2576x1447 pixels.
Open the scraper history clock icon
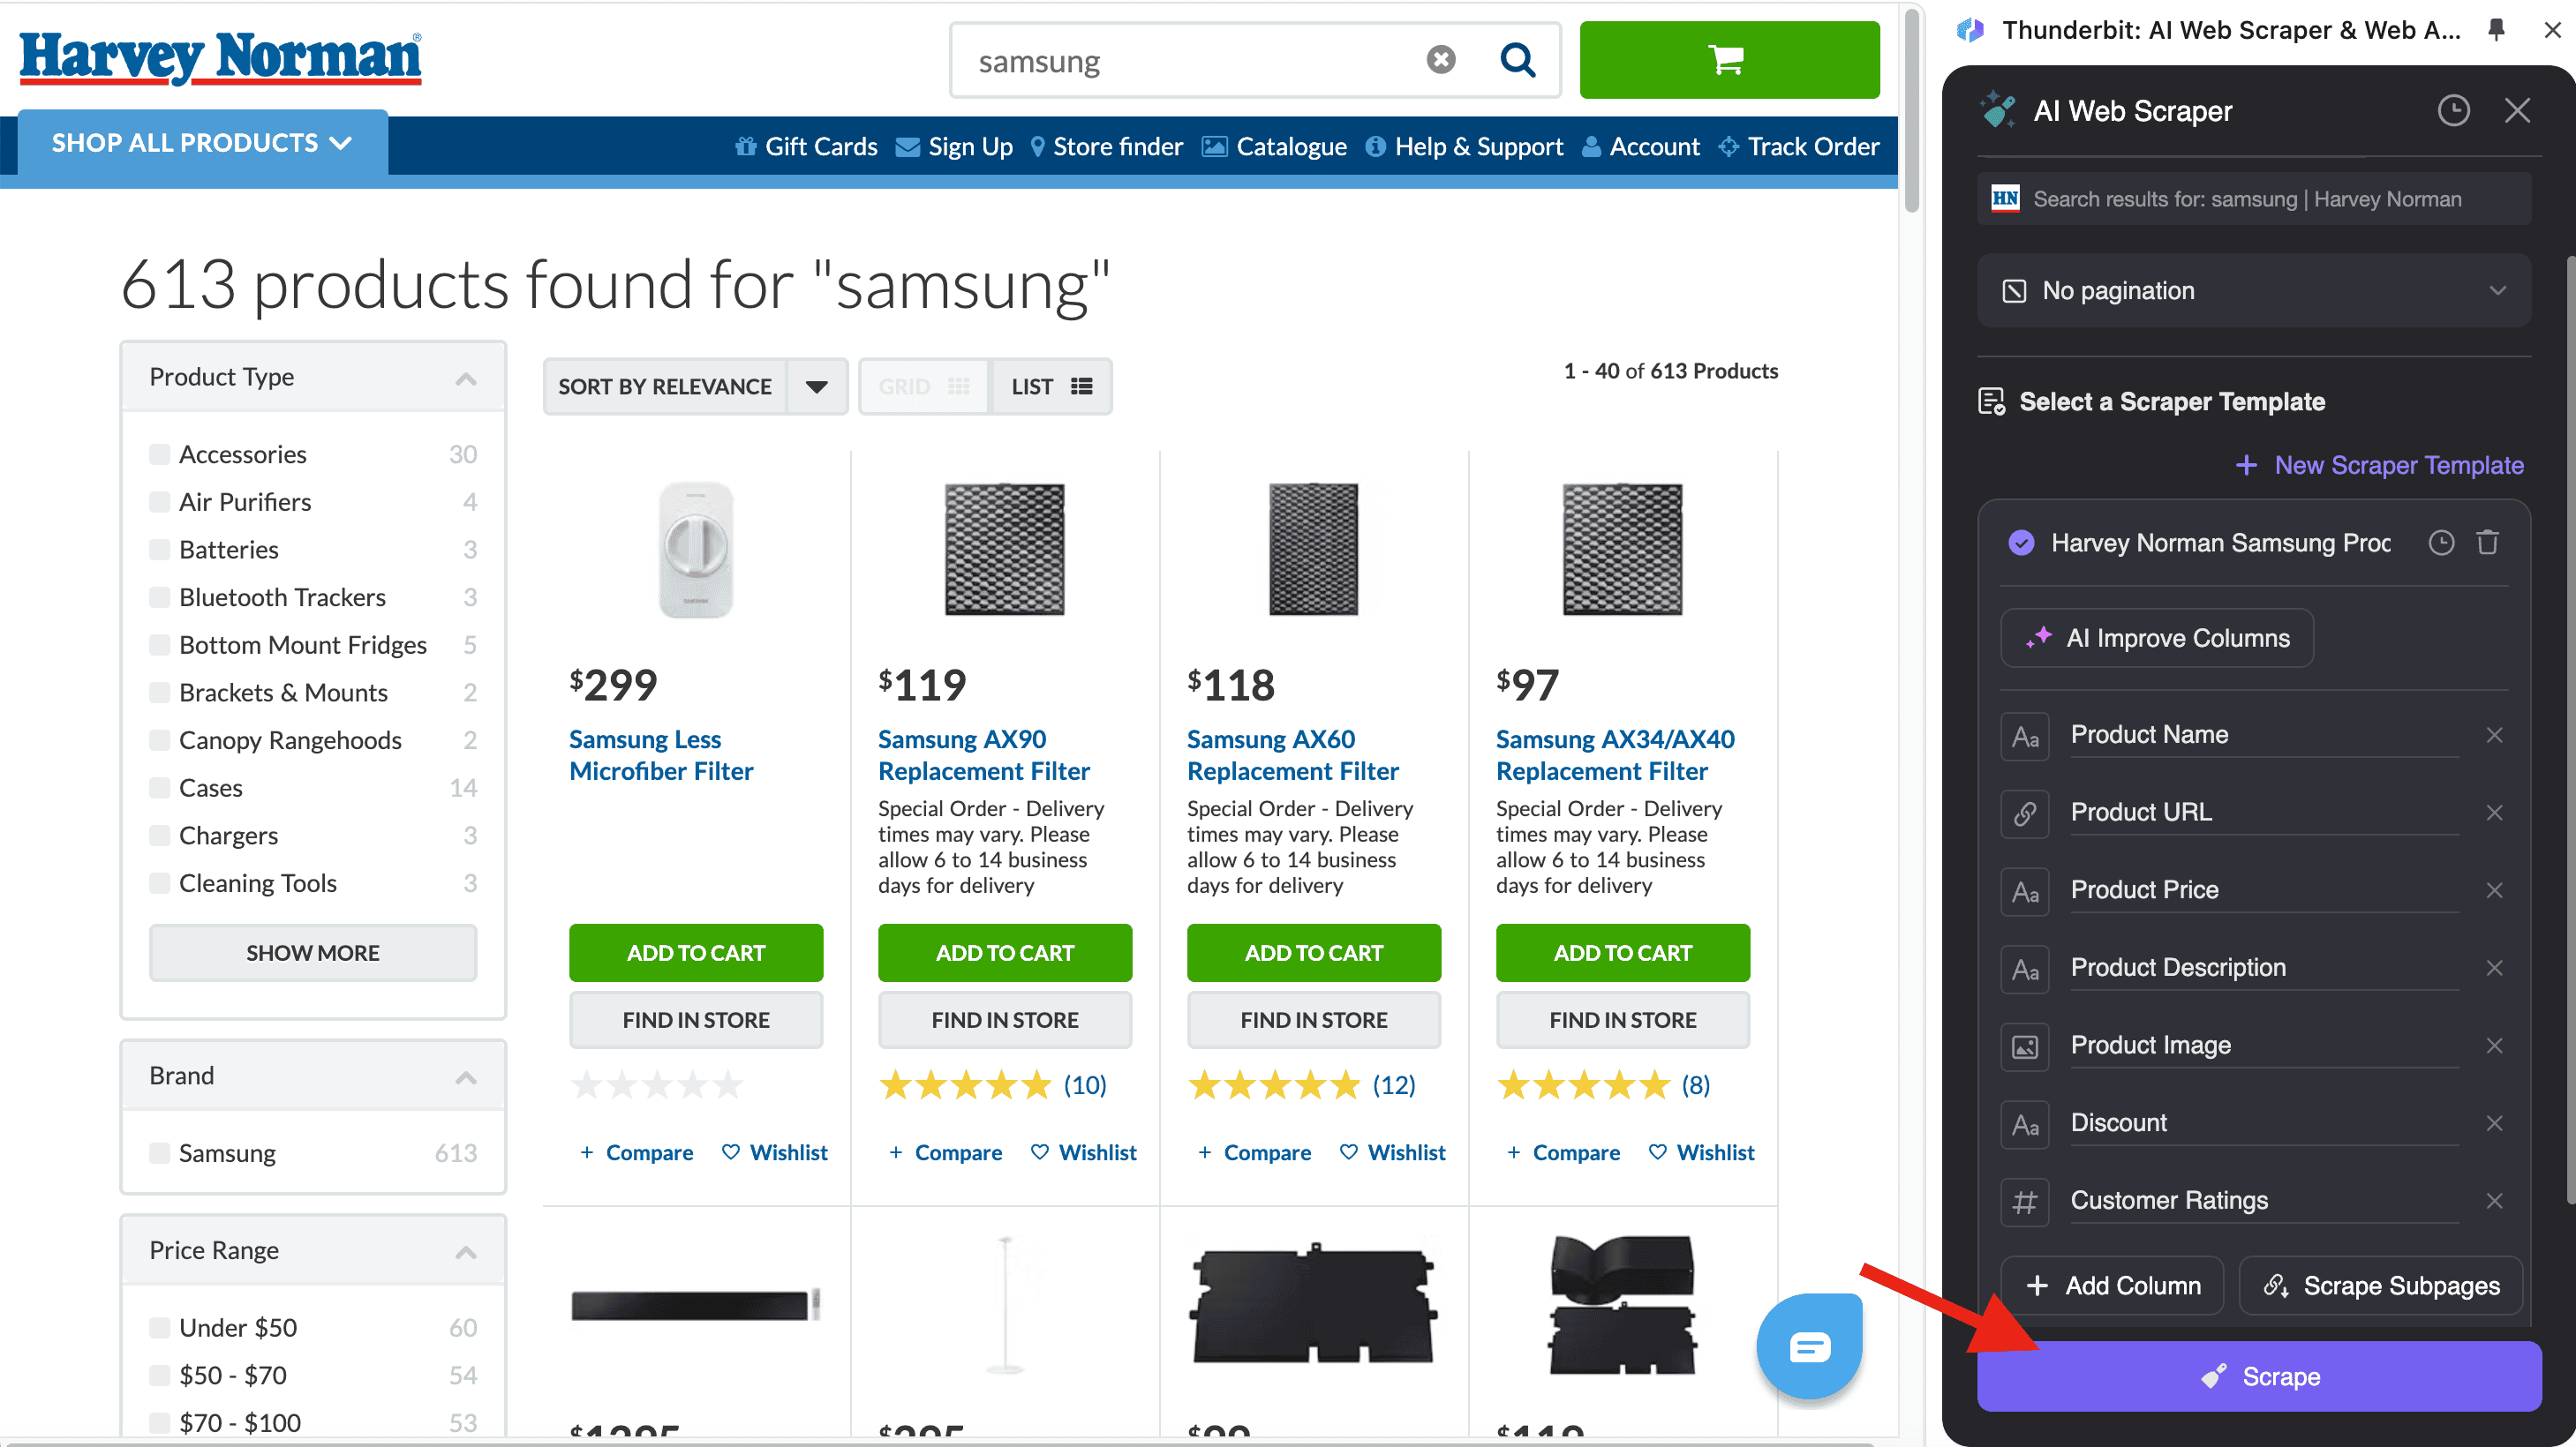click(x=2453, y=111)
